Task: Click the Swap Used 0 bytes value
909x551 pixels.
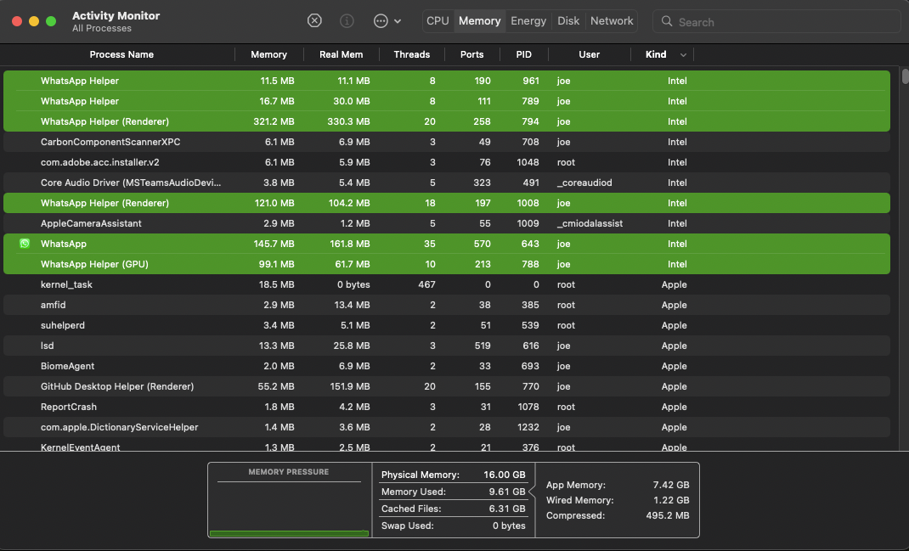Action: 509,526
